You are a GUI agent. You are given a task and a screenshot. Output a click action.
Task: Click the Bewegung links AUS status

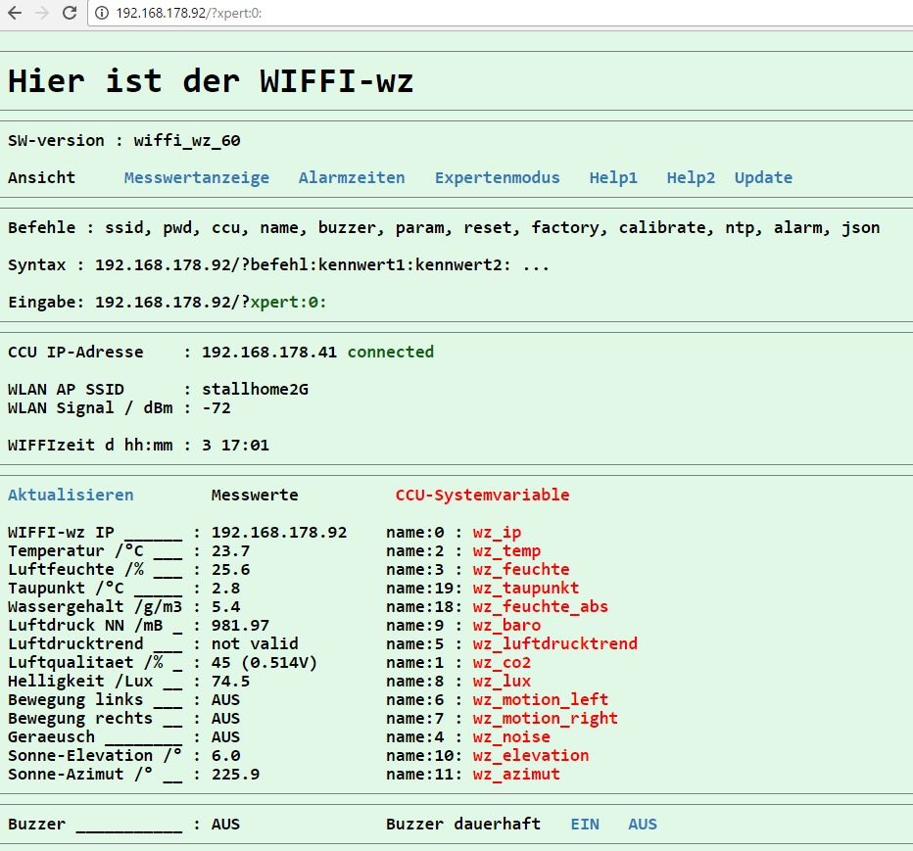point(225,699)
